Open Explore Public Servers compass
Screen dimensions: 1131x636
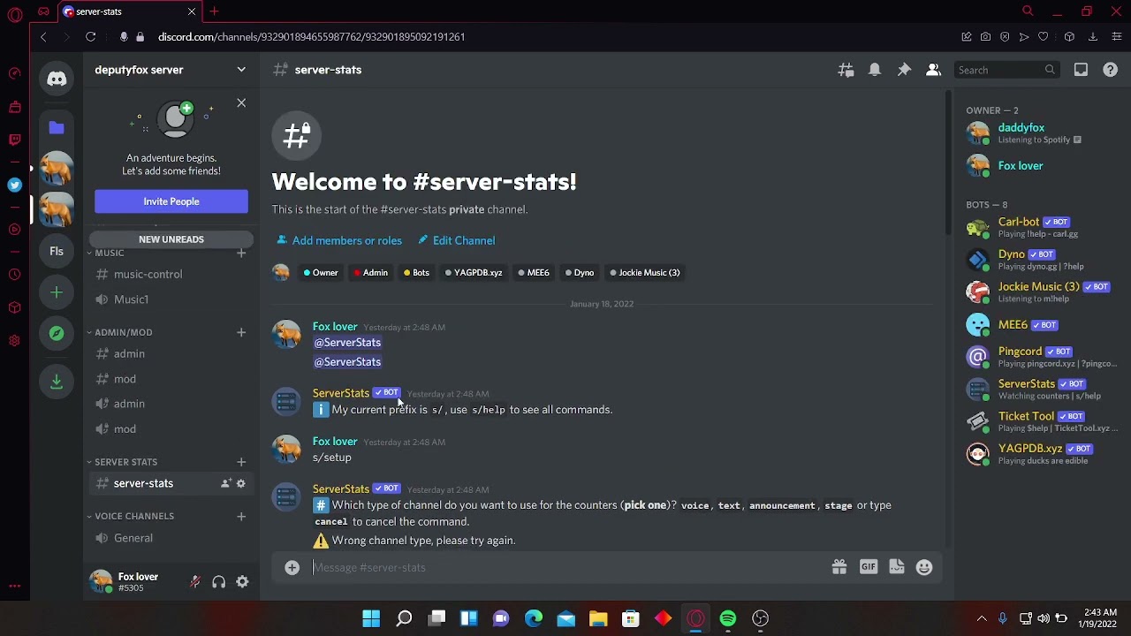(57, 334)
